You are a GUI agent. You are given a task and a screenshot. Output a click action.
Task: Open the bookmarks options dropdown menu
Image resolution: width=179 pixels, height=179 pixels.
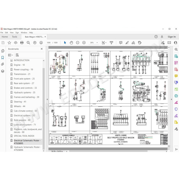point(10,55)
